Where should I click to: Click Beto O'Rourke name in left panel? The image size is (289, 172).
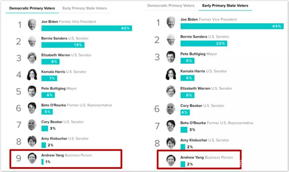54,105
